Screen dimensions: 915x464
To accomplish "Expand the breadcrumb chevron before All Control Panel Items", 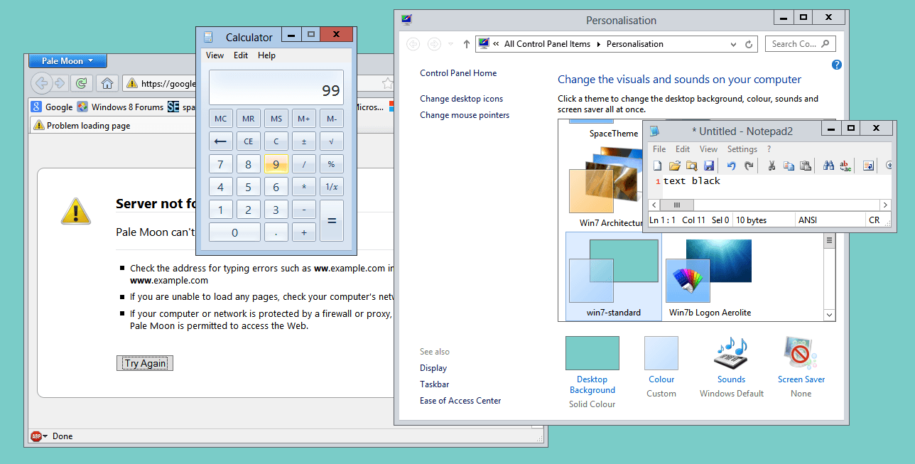I will tap(496, 44).
